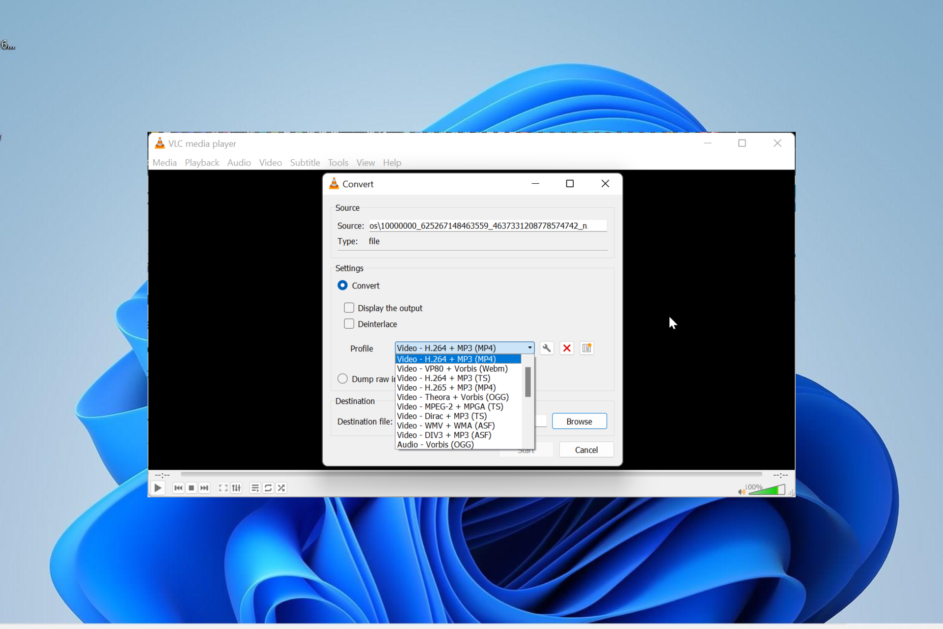This screenshot has height=629, width=943.
Task: Enable Display the output checkbox
Action: coord(349,308)
